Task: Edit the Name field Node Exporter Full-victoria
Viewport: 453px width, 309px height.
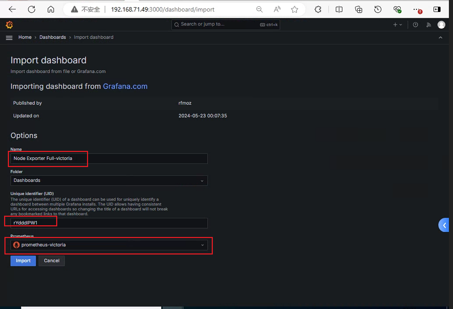Action: click(109, 158)
